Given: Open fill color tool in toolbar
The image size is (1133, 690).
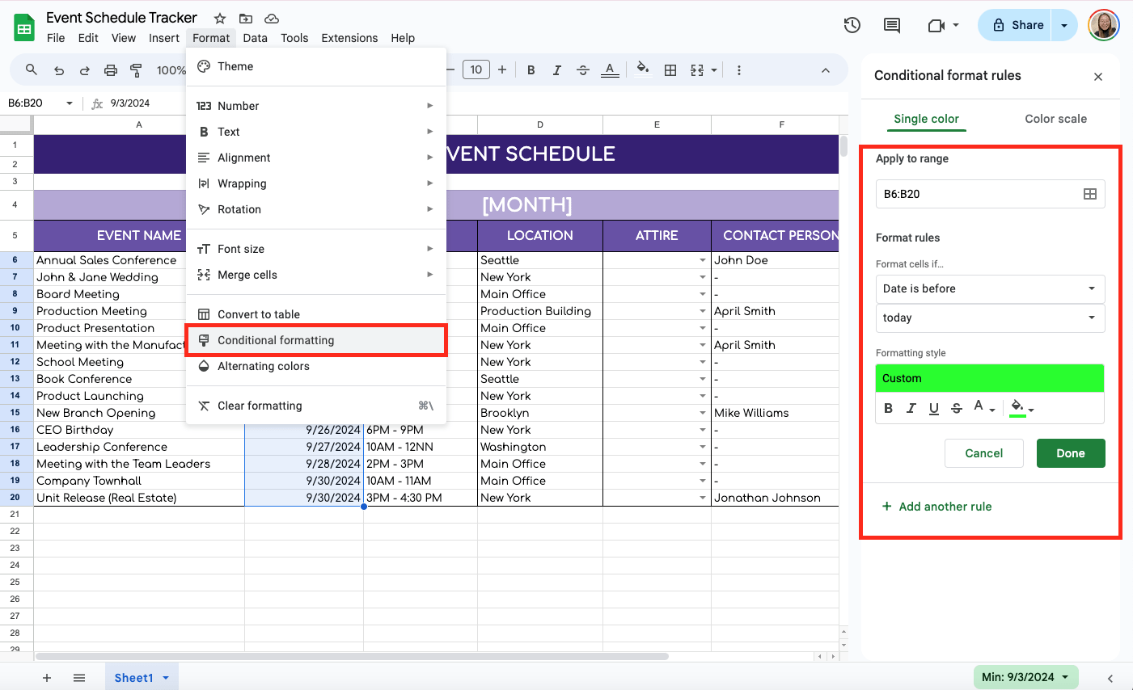Looking at the screenshot, I should pos(643,69).
